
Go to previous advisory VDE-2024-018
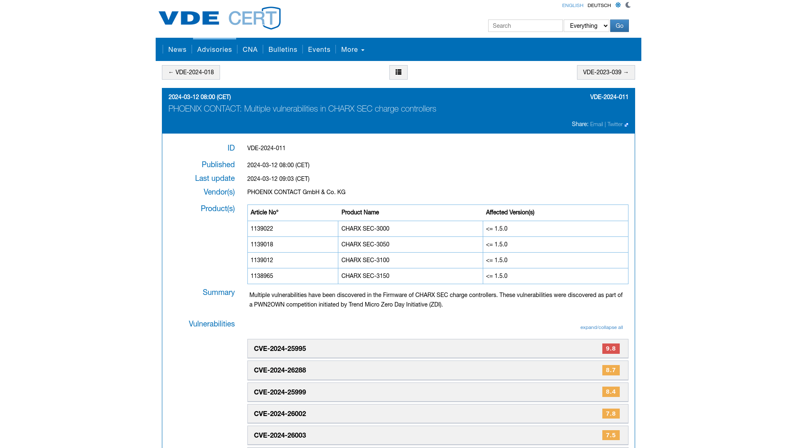point(191,72)
